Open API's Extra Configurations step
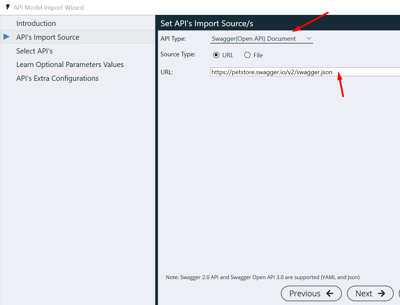 click(x=57, y=78)
